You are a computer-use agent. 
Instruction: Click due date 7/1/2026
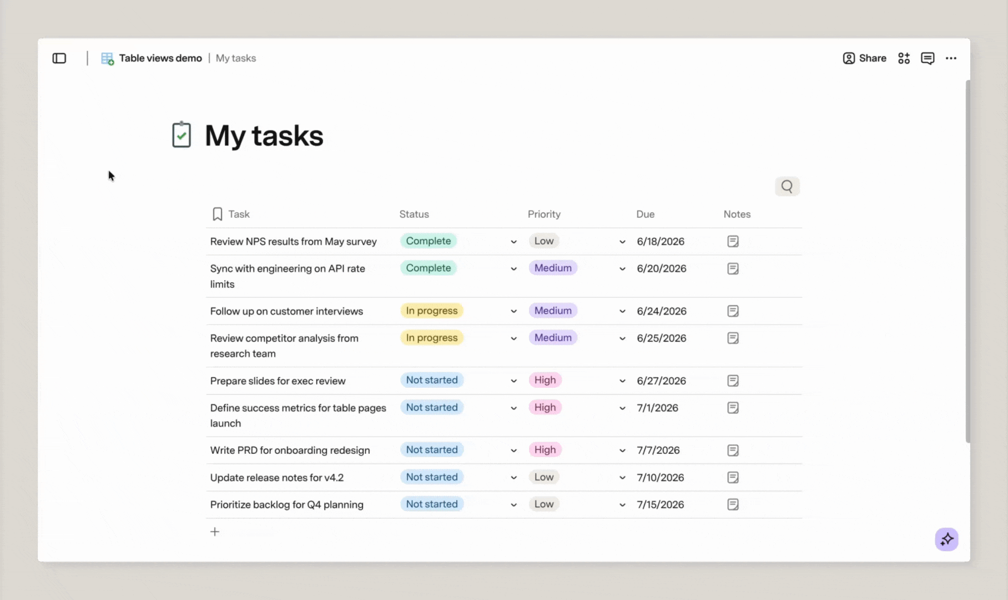[x=658, y=408]
